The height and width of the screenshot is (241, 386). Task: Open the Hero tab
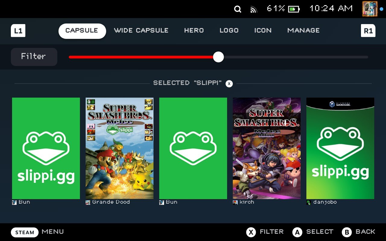tap(194, 30)
